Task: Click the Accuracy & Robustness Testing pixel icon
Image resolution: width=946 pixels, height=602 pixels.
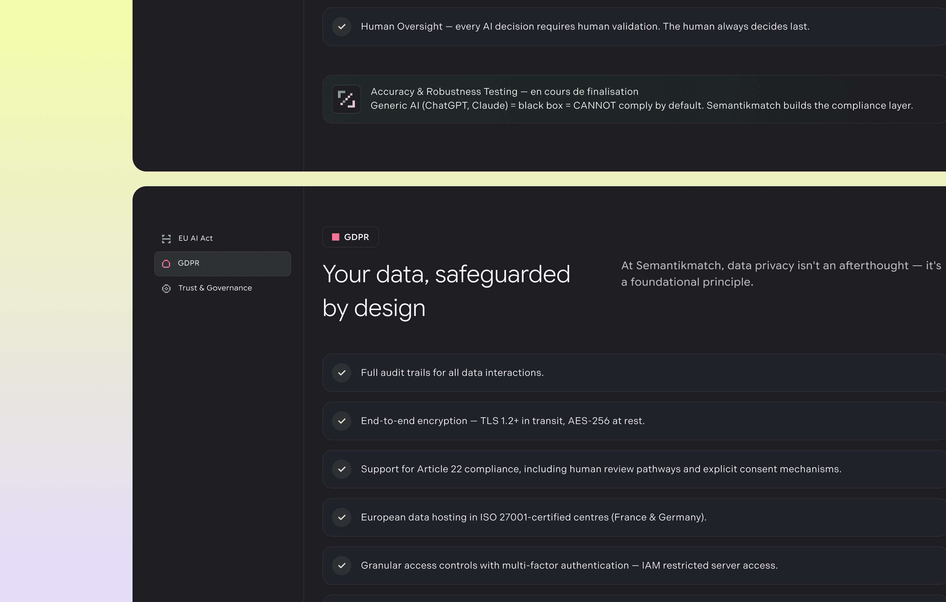Action: tap(346, 99)
